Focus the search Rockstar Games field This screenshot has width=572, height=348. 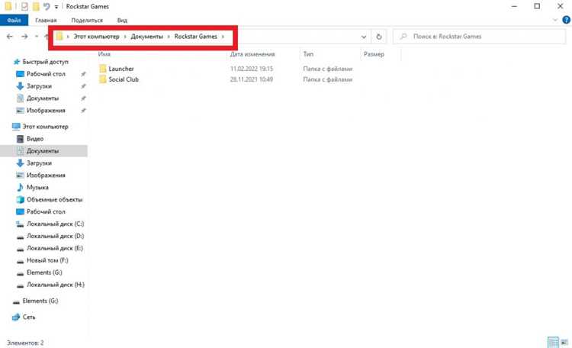pos(480,37)
